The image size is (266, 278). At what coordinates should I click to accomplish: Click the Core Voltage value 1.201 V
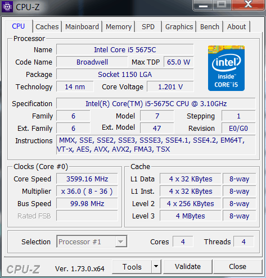coord(170,87)
